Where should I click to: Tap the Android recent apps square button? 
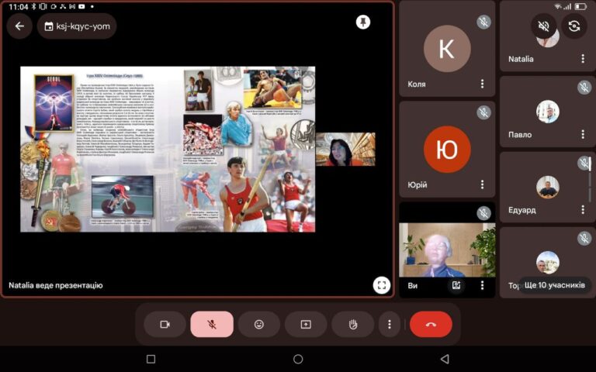point(151,359)
